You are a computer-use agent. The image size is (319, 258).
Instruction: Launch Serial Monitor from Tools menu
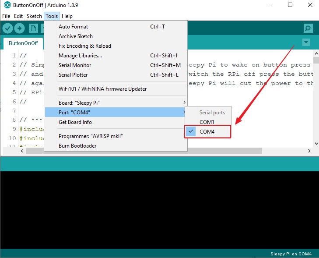point(116,65)
